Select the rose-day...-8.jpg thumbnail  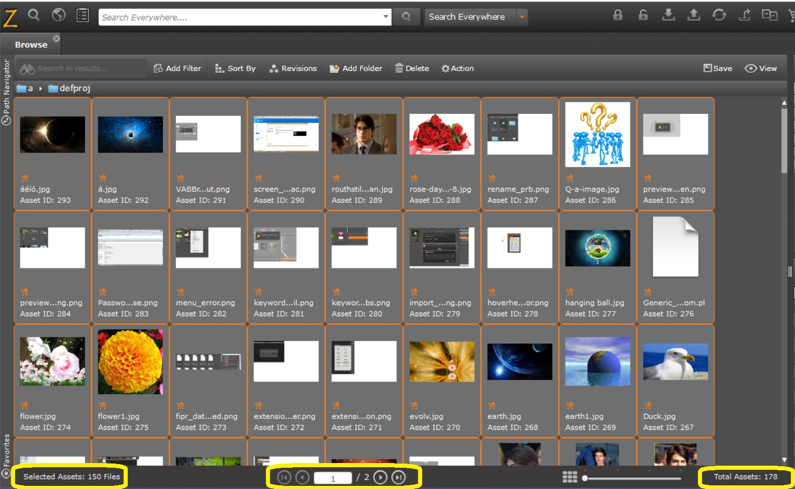[x=442, y=134]
